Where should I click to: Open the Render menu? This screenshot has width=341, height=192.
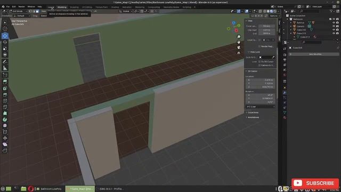(21, 7)
